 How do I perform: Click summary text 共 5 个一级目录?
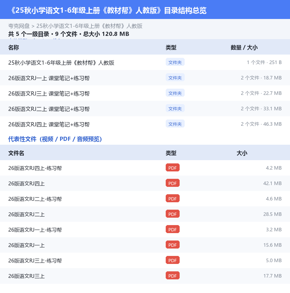(x=29, y=34)
